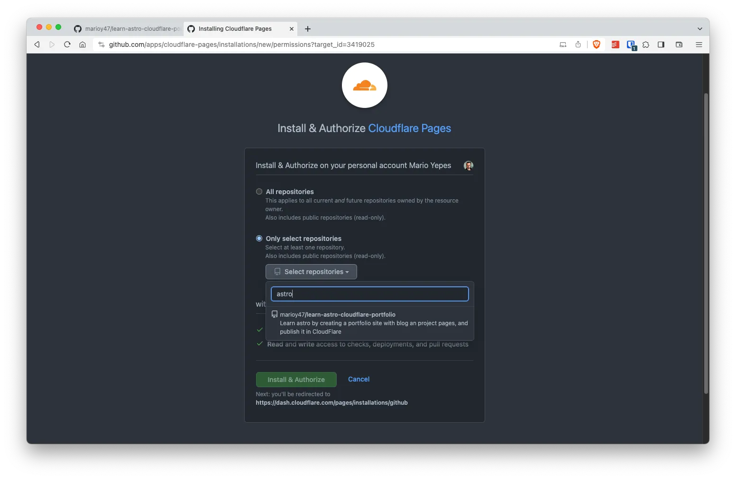Click the Only select repositories label

pos(304,239)
